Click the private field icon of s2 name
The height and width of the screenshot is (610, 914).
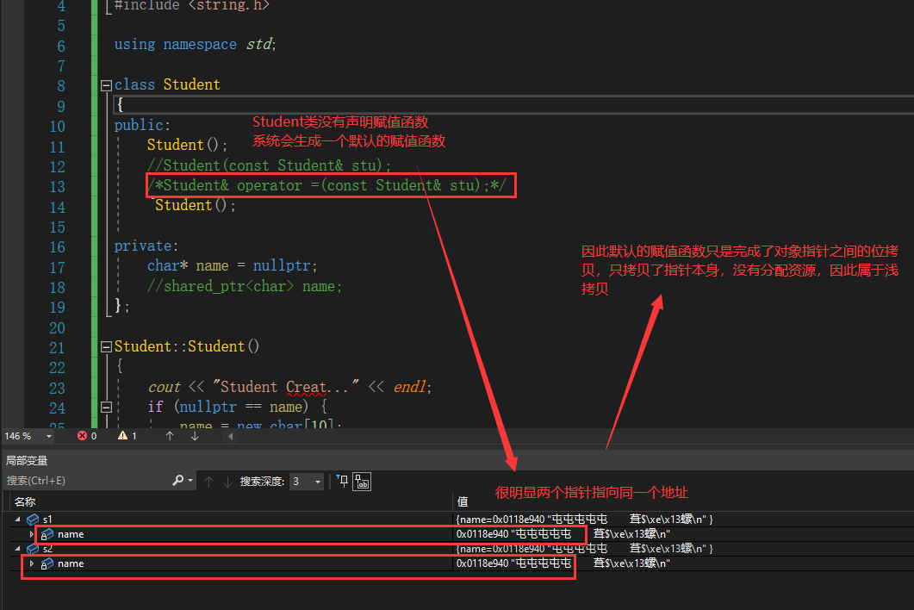(x=47, y=563)
